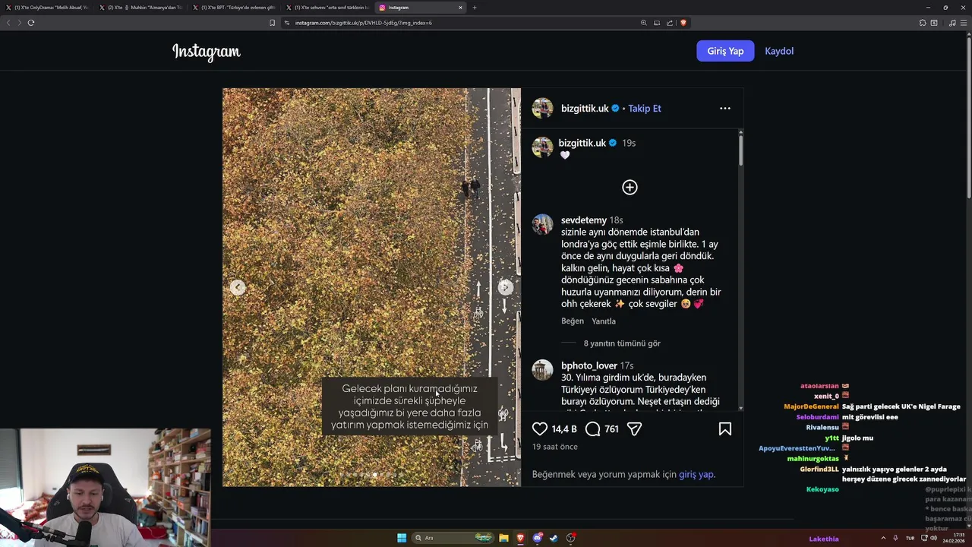The image size is (972, 547).
Task: Share the post with the paper plane icon
Action: pos(635,429)
